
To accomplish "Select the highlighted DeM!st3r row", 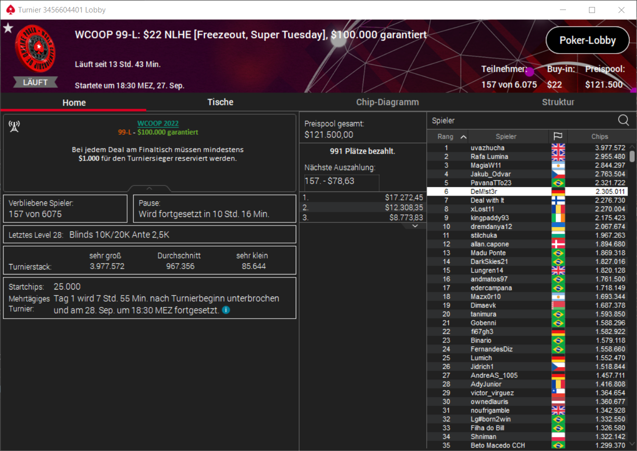I will click(x=527, y=191).
